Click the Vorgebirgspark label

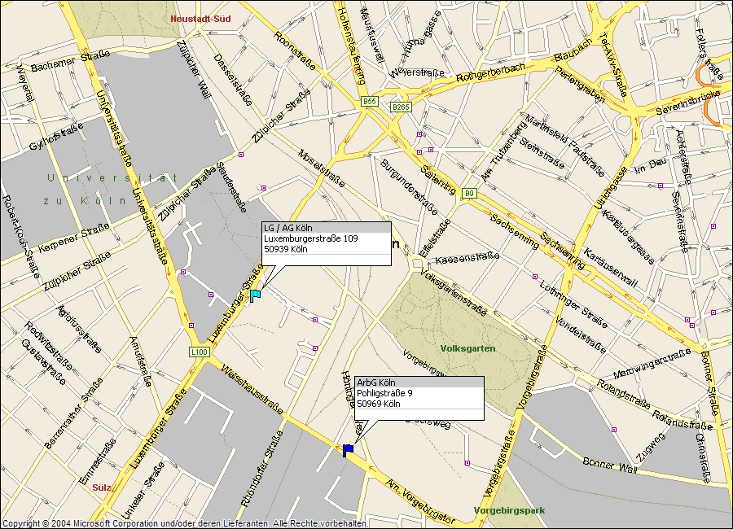(x=508, y=511)
